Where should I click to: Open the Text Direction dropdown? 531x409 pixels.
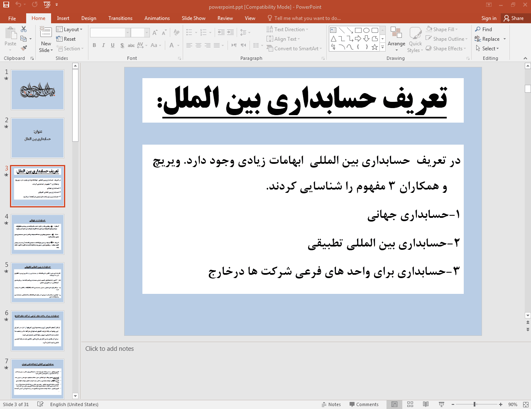pyautogui.click(x=287, y=30)
